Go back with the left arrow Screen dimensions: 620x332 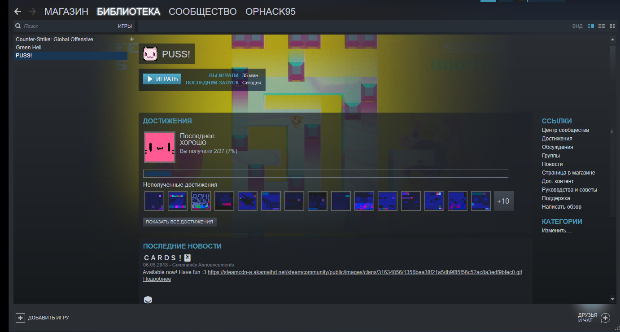pos(17,11)
